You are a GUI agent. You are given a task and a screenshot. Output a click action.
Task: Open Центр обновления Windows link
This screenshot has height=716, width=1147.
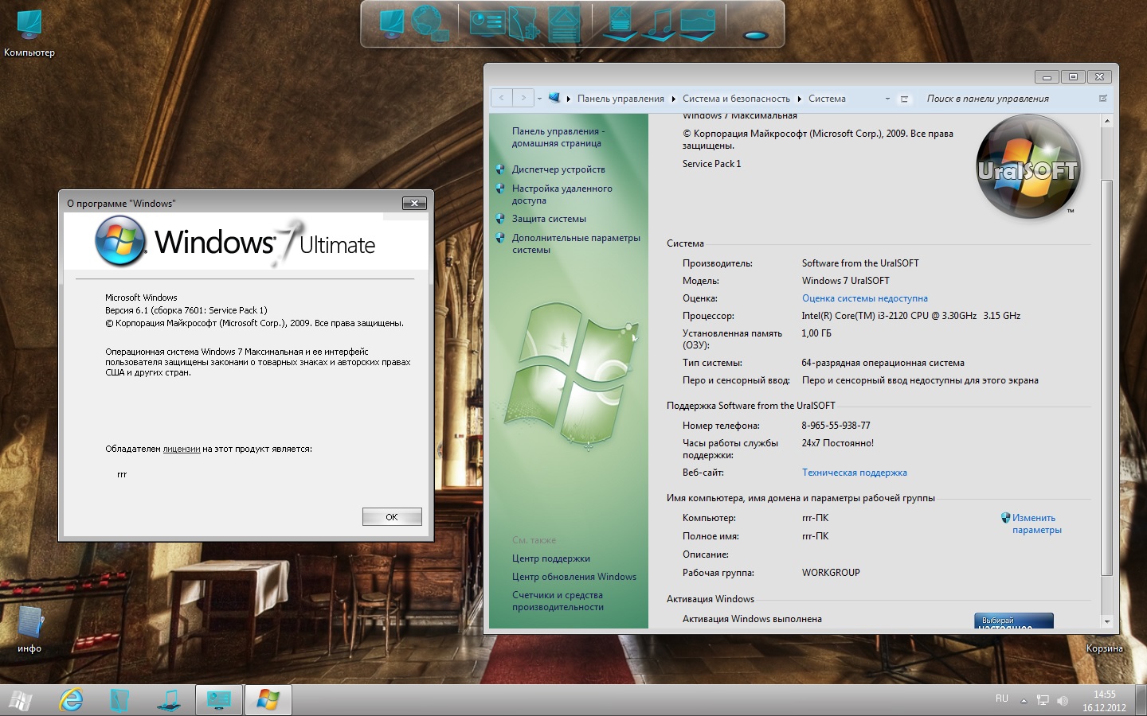coord(573,577)
